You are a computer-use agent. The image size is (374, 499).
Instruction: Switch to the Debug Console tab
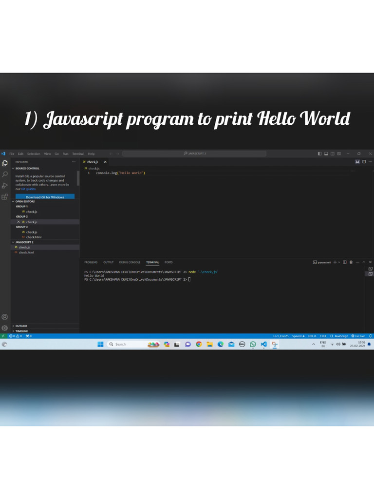pyautogui.click(x=130, y=262)
